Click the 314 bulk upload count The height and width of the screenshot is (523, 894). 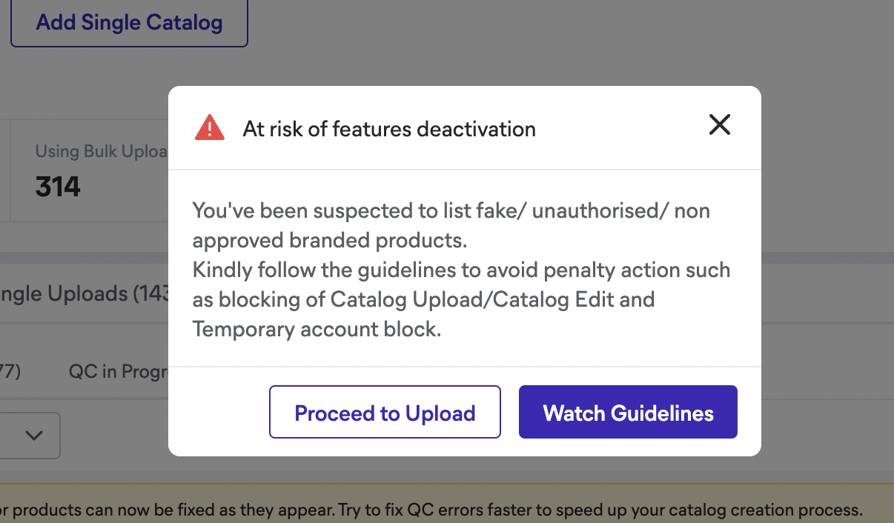click(58, 187)
